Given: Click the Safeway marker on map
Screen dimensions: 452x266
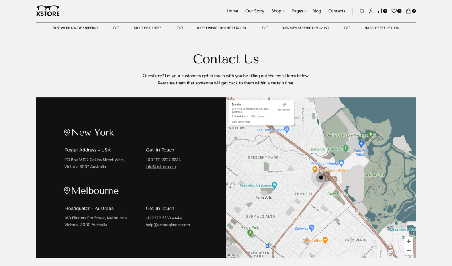Looking at the screenshot, I should point(311,228).
